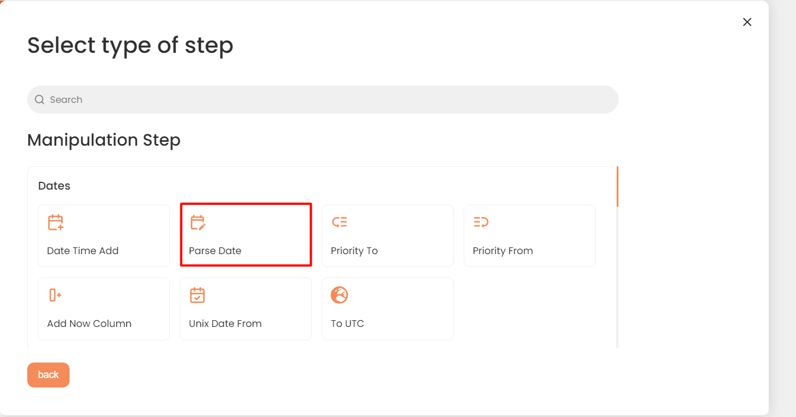796x417 pixels.
Task: Click the Add Now Column icon
Action: pos(55,295)
